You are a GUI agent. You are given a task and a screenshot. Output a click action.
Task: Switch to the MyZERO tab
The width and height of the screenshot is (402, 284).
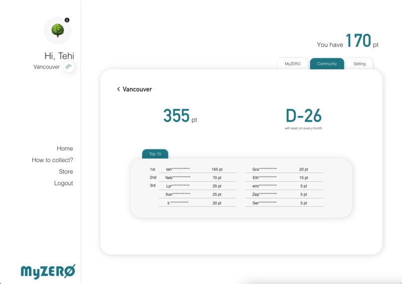(293, 64)
